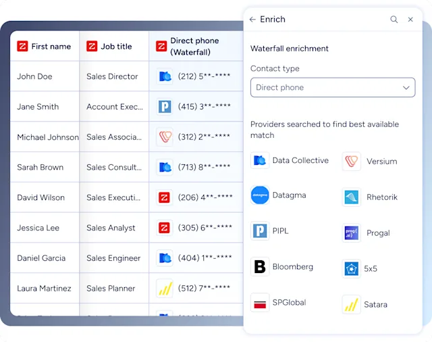This screenshot has width=432, height=342.
Task: Click phone number (713) 8**-****
Action: coord(204,166)
